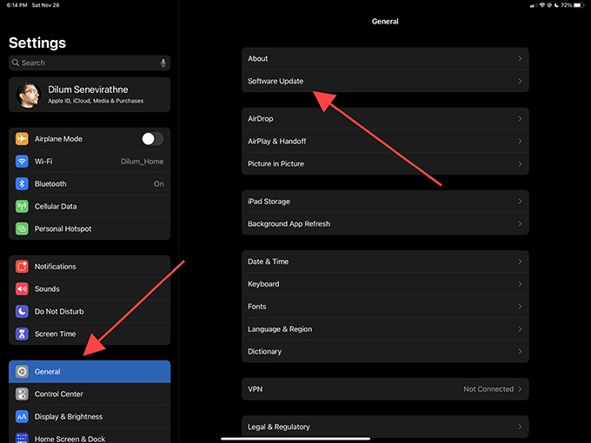Tap Picture in Picture label
The image size is (591, 443).
tap(276, 164)
